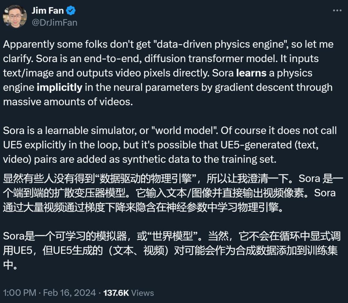
Task: Click the Views label beside the count
Action: click(x=143, y=293)
